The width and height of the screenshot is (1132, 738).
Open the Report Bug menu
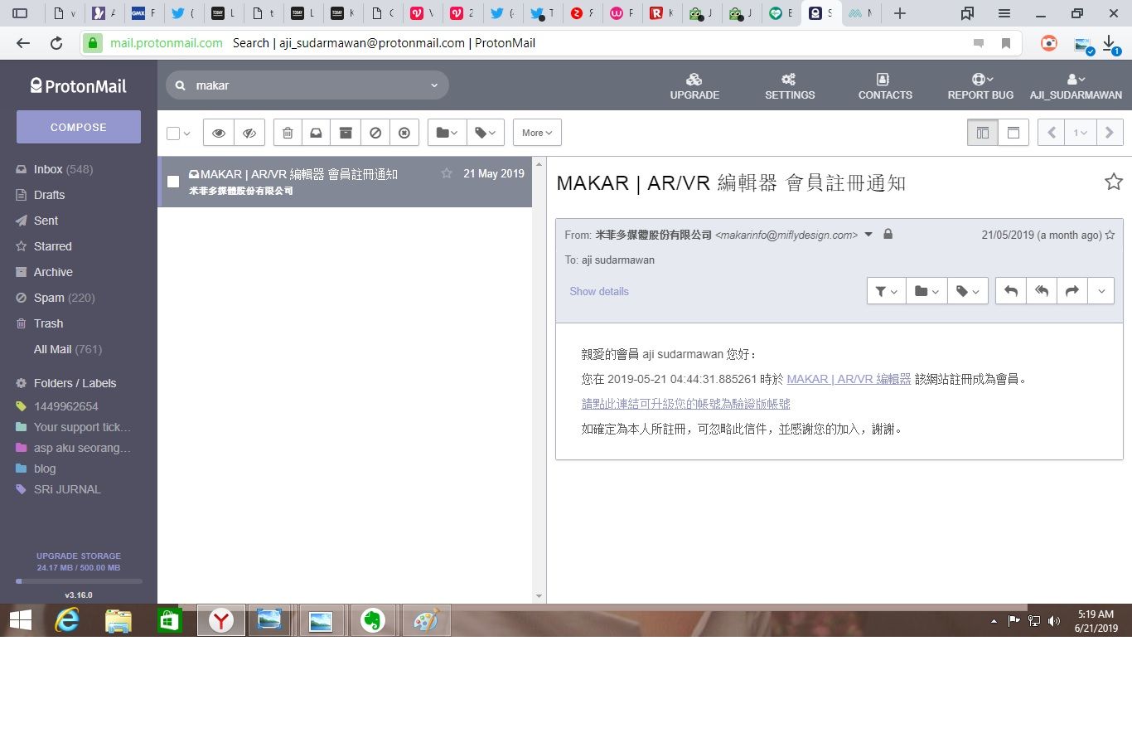pos(980,85)
